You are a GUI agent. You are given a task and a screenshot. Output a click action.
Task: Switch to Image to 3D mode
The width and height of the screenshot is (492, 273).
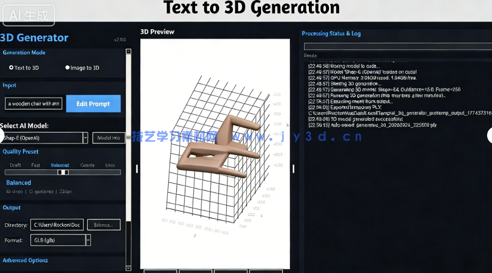[68, 68]
